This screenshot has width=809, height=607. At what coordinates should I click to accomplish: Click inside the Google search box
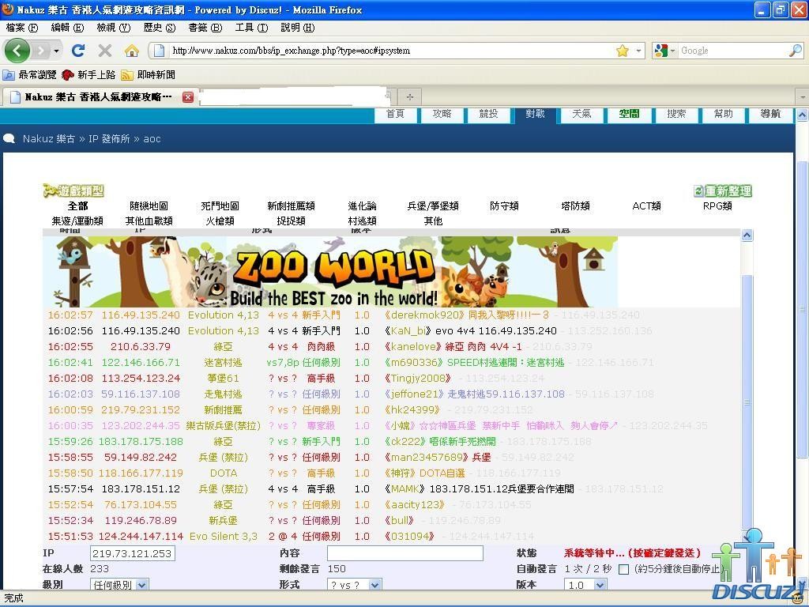732,51
